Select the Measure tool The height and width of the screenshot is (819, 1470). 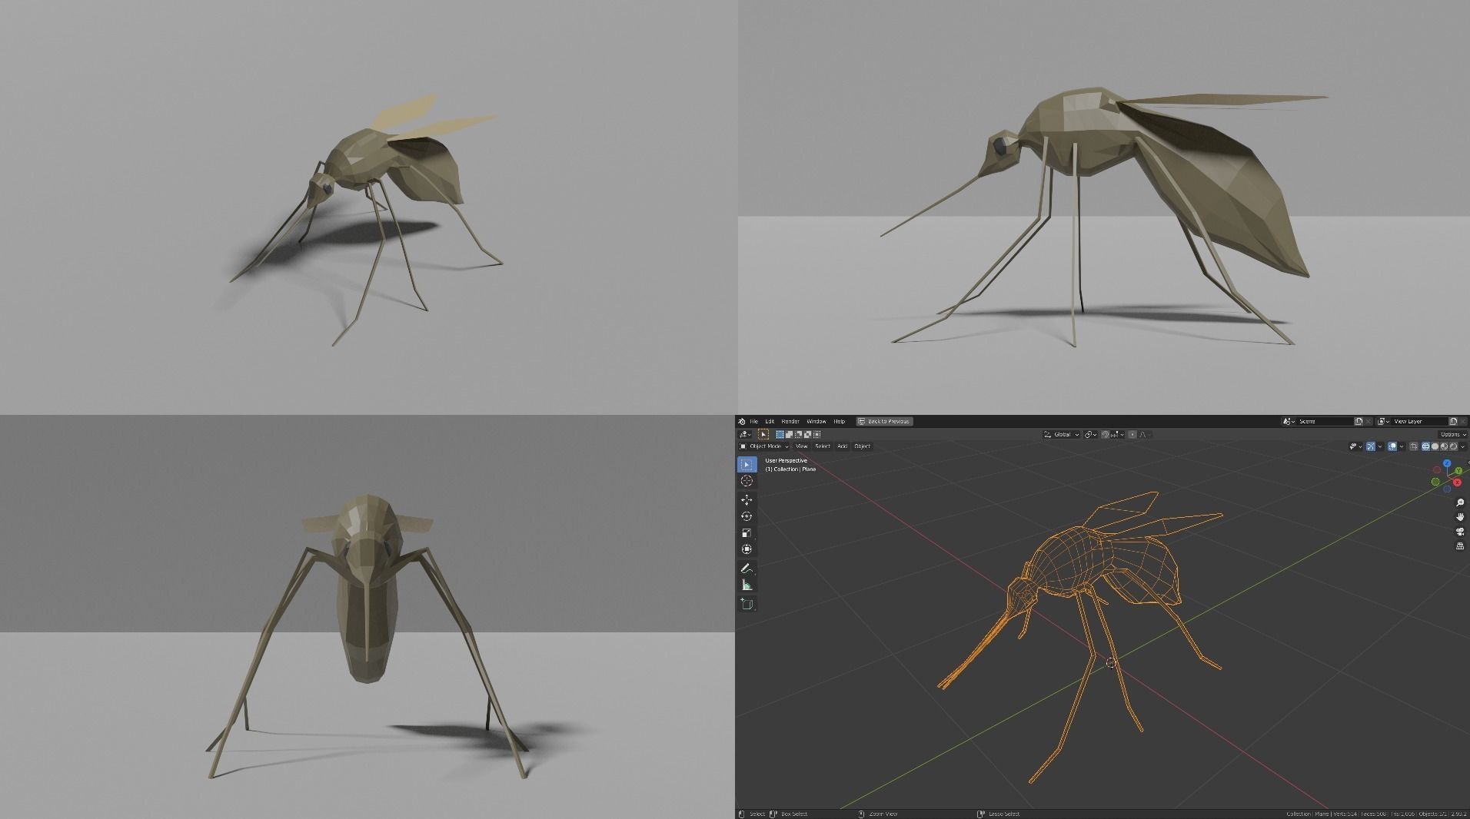click(x=747, y=585)
